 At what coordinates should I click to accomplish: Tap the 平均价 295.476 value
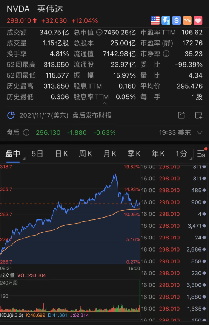coord(189,86)
